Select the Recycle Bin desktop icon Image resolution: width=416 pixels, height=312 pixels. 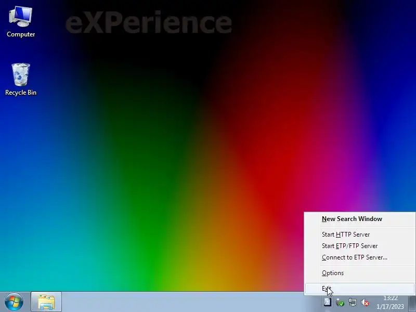point(21,80)
